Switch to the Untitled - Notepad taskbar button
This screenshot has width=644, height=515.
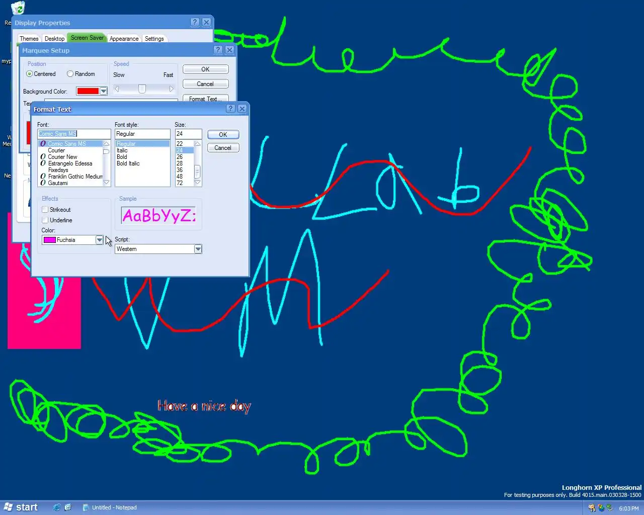pyautogui.click(x=110, y=507)
